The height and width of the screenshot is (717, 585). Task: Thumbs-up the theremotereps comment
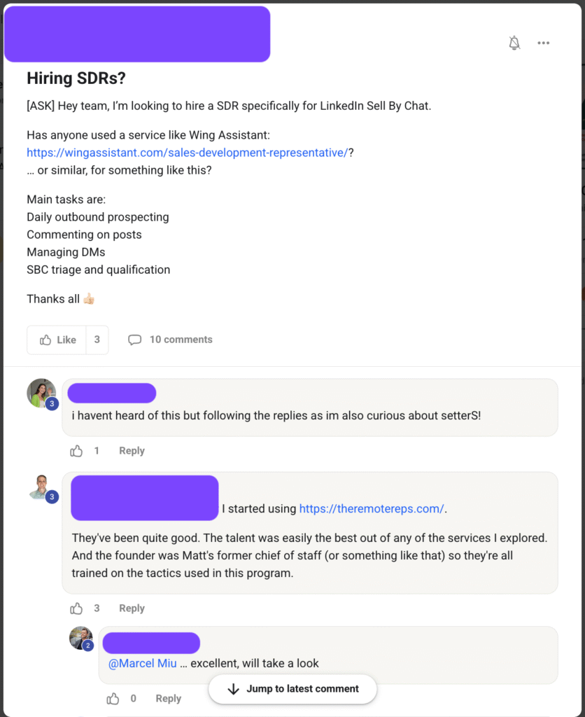click(76, 608)
